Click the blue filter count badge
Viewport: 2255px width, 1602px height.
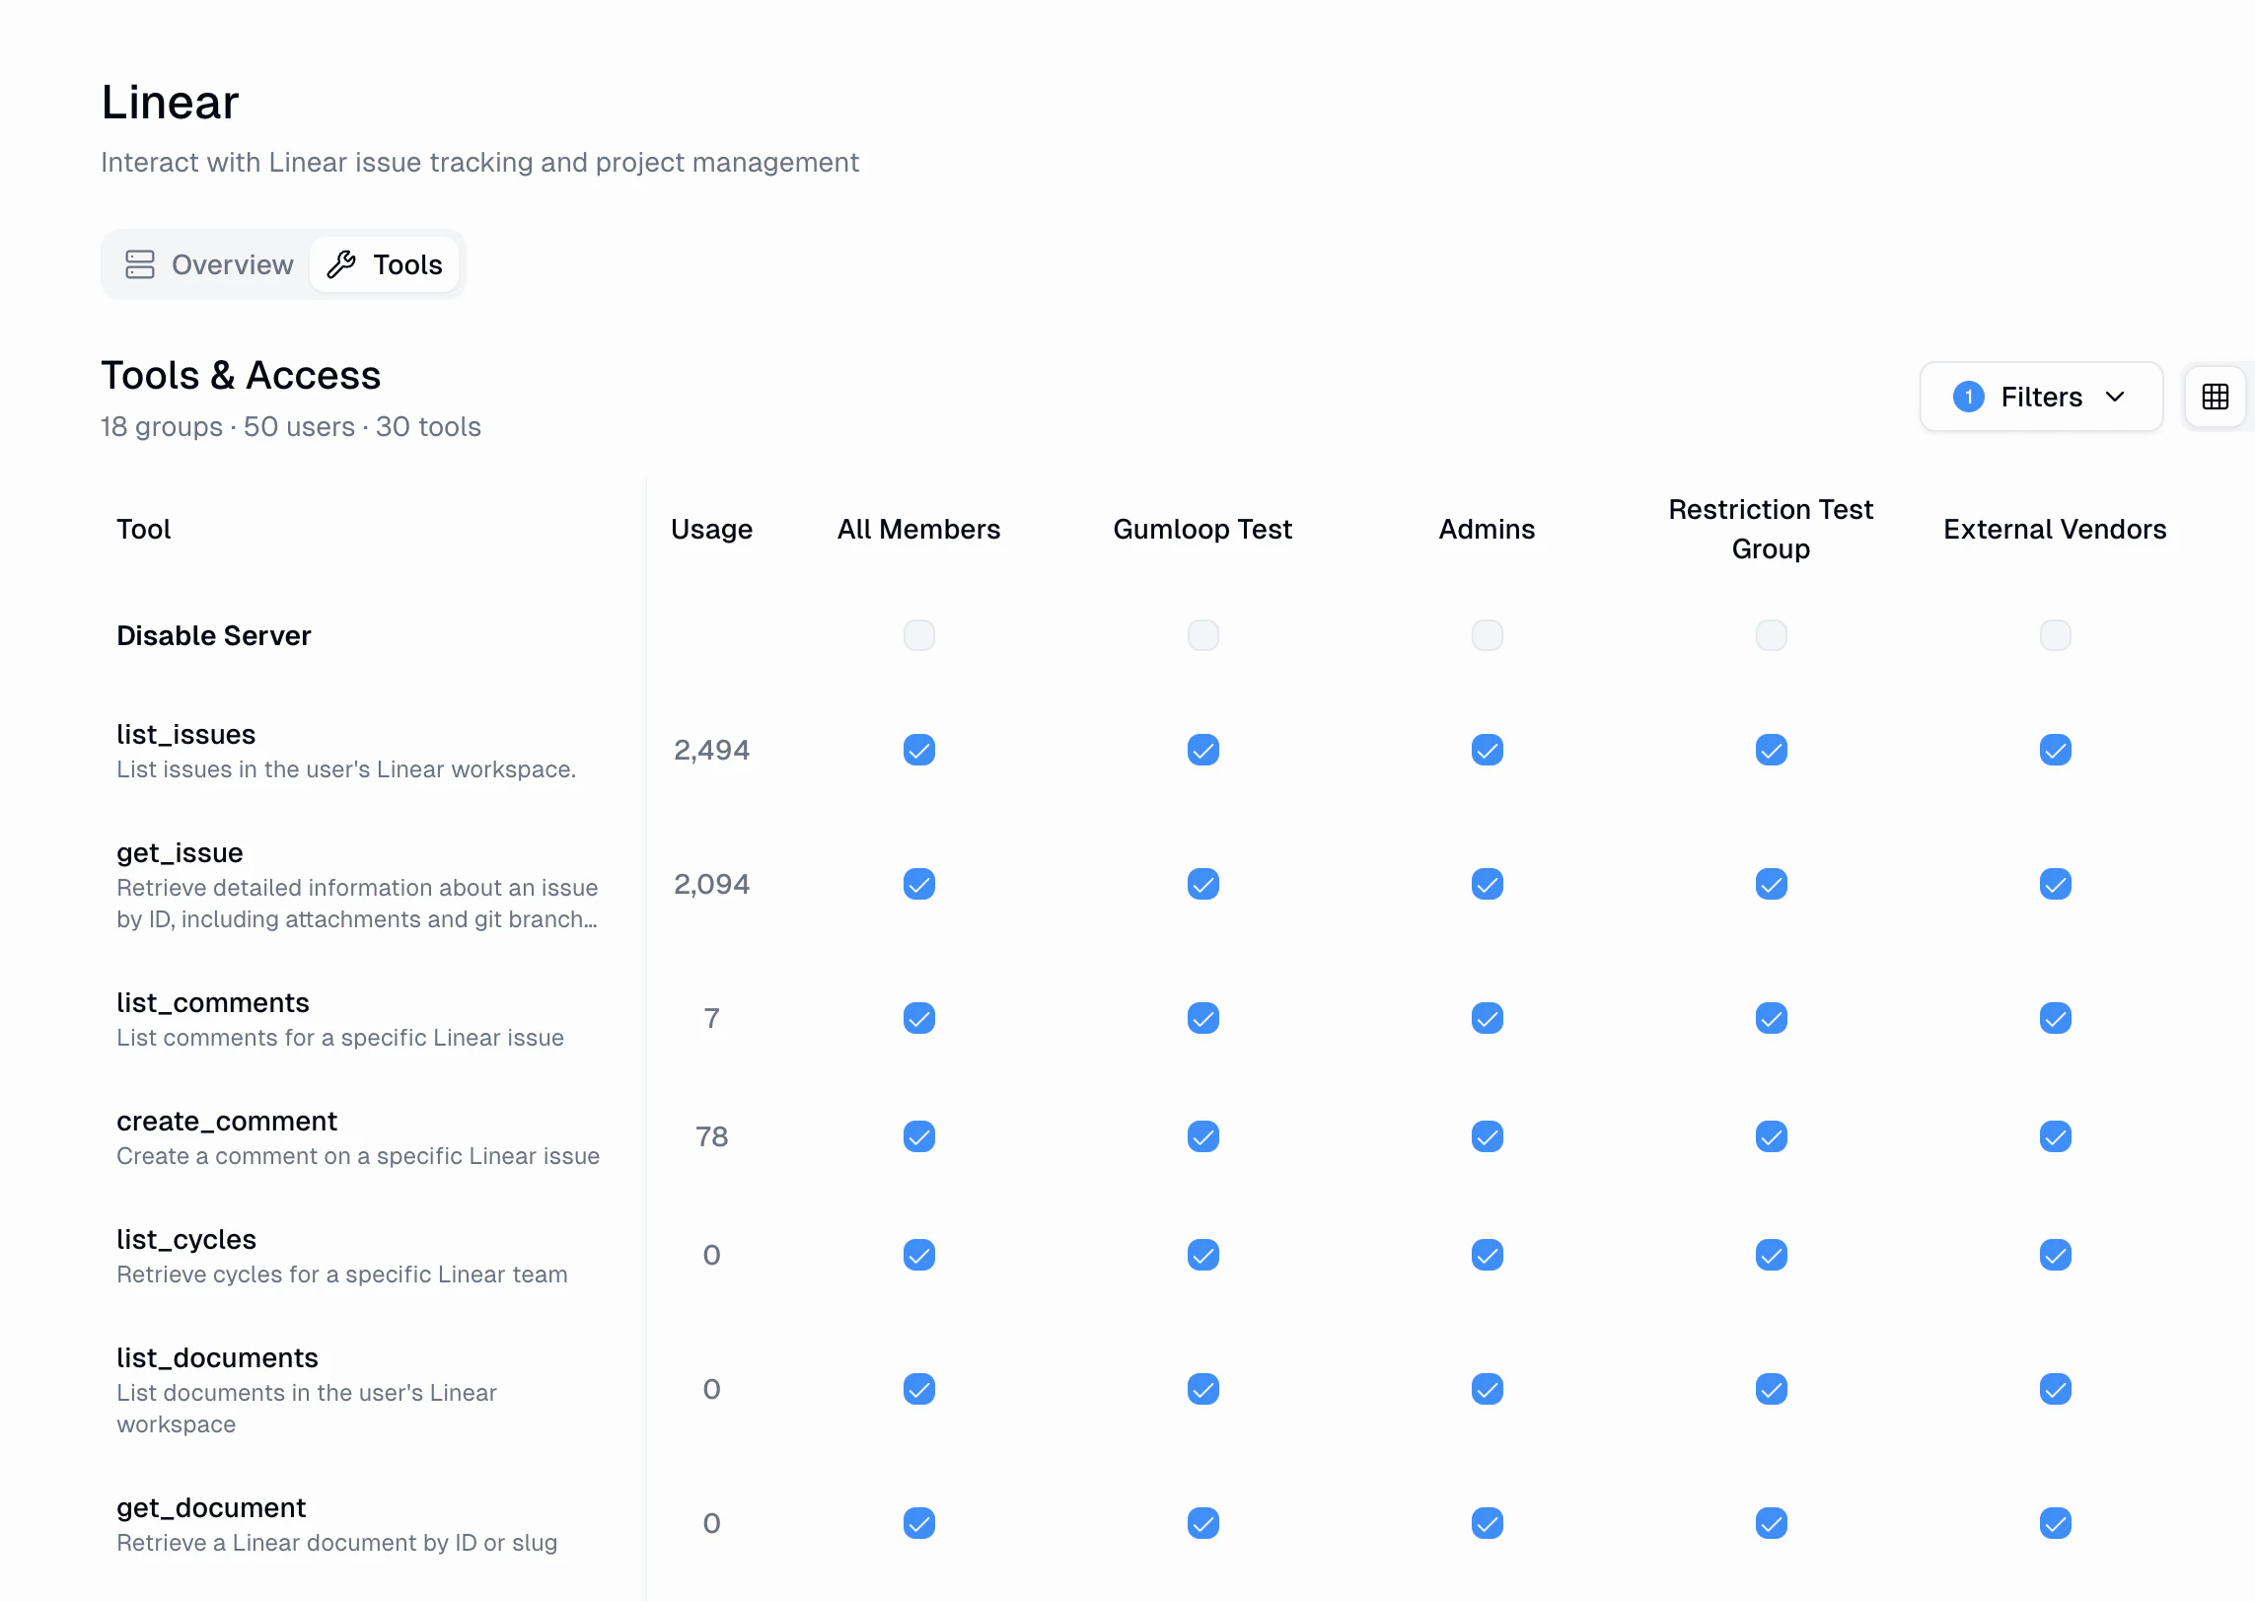coord(1968,397)
